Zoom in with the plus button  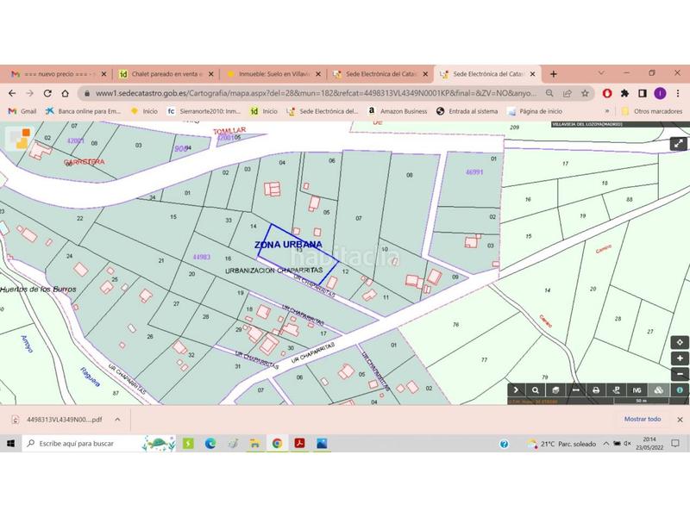pyautogui.click(x=681, y=358)
